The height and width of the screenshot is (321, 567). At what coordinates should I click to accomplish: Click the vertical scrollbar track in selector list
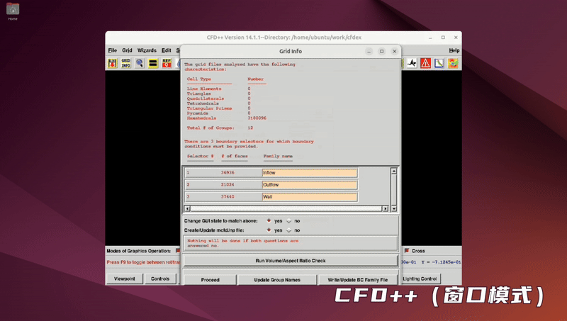click(x=394, y=190)
